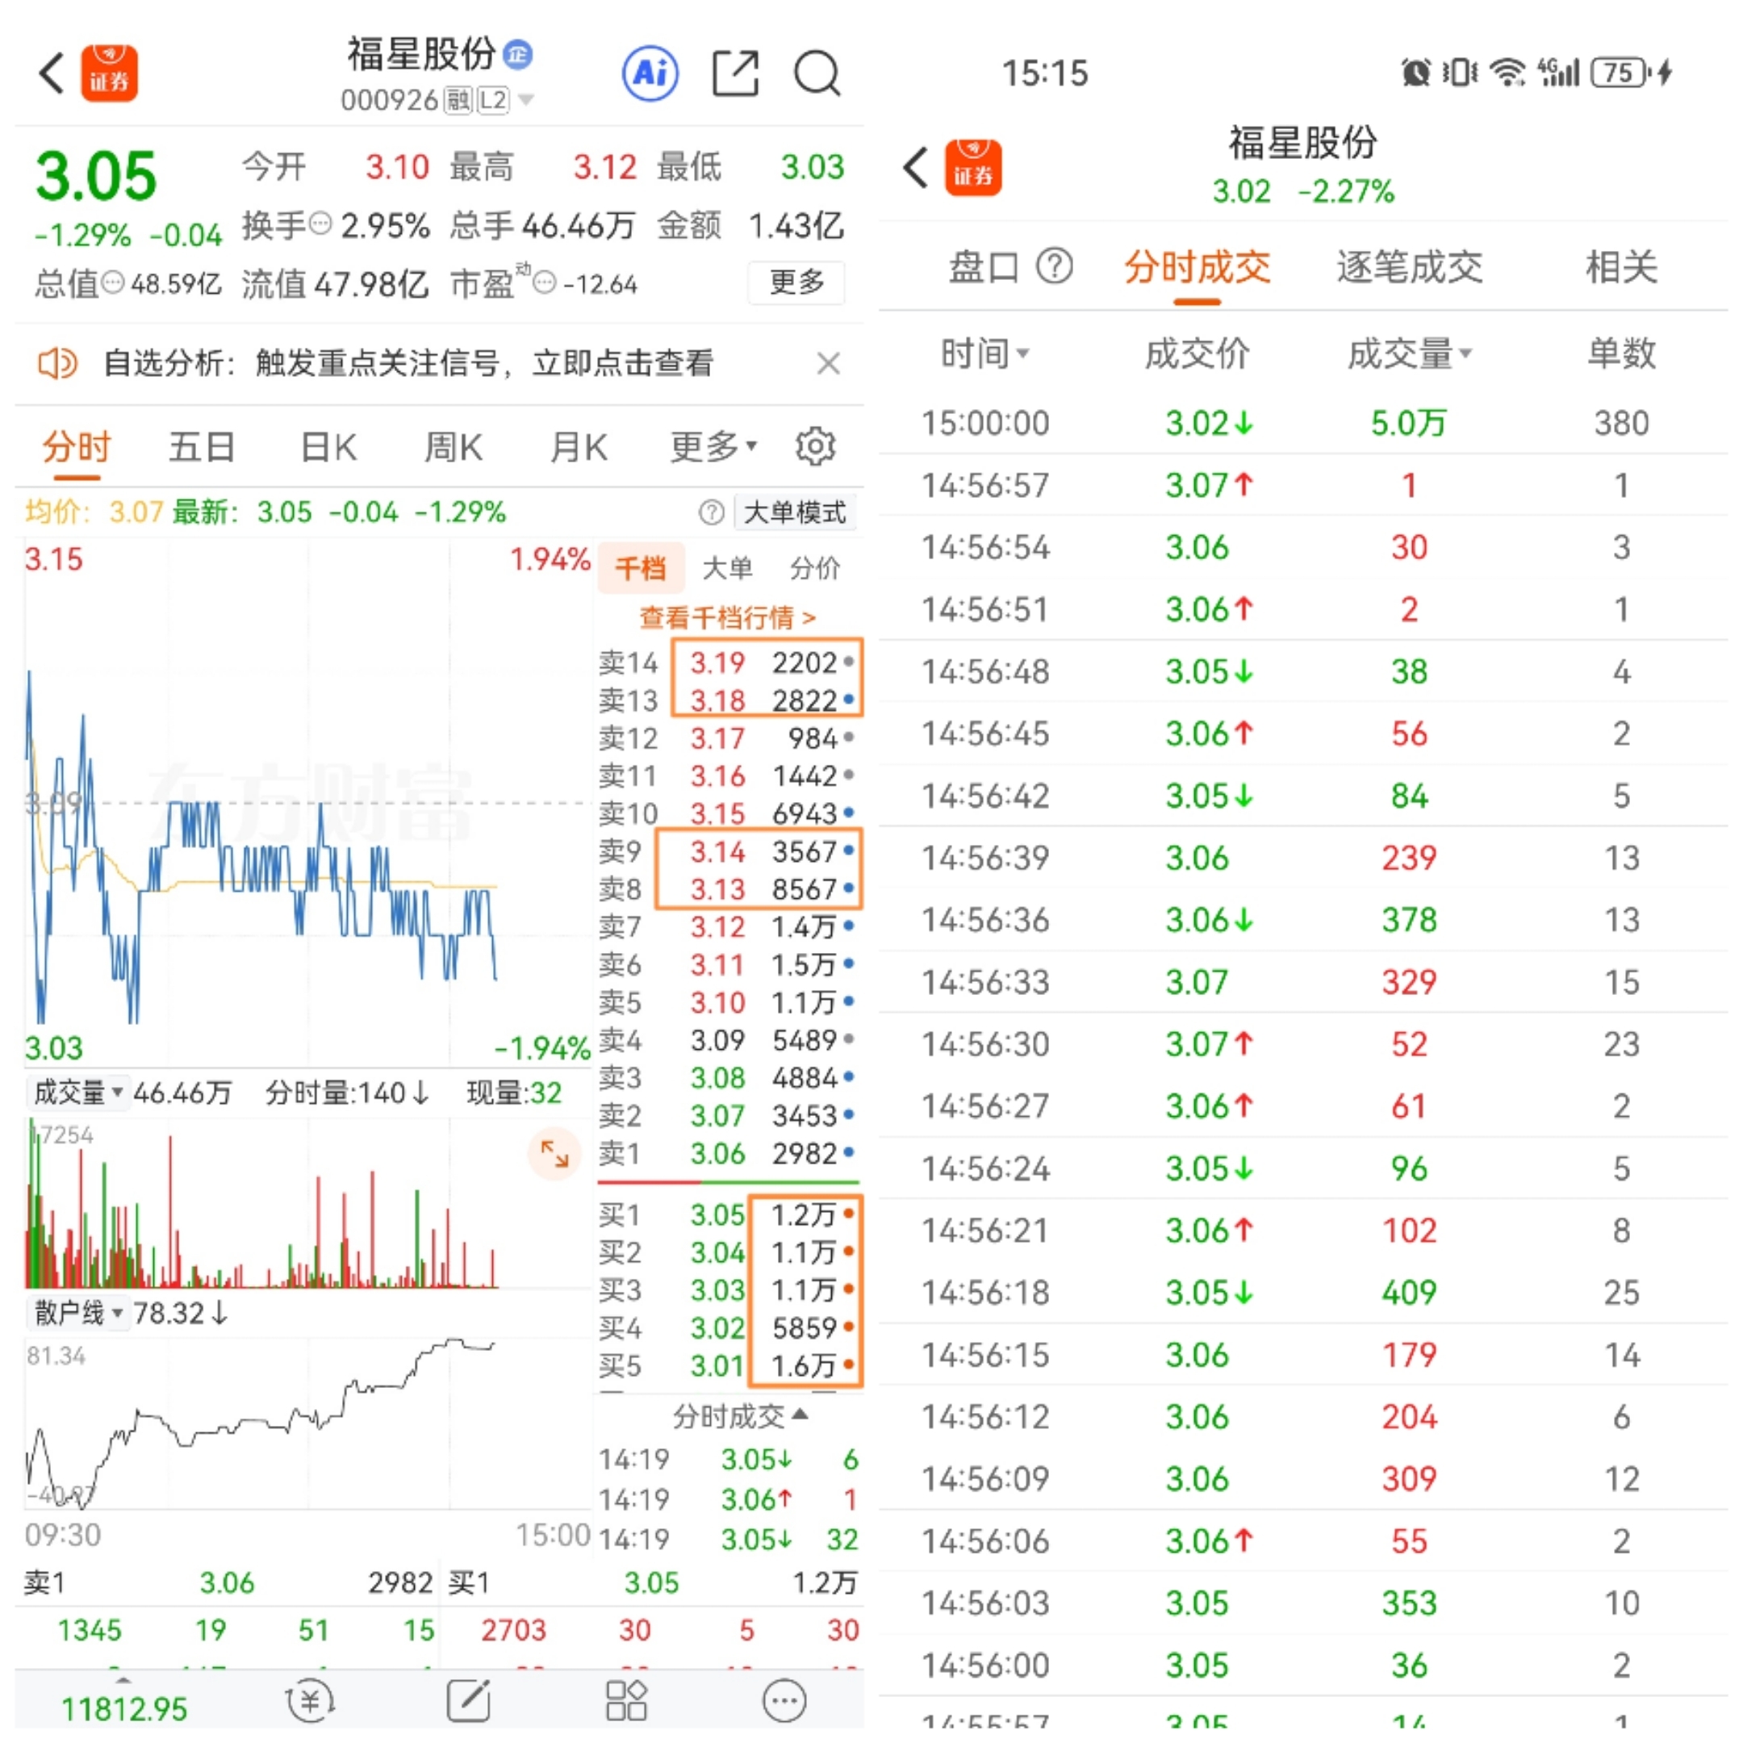Open the 盘口 tab on right page
1743x1743 pixels.
[x=984, y=266]
